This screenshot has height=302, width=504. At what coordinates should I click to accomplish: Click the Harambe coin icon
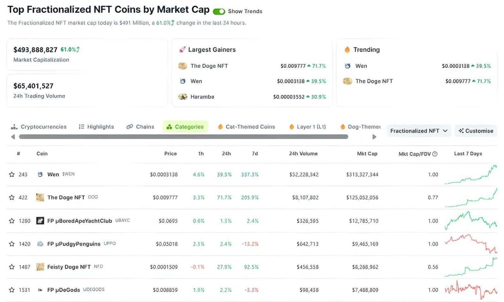pyautogui.click(x=182, y=97)
